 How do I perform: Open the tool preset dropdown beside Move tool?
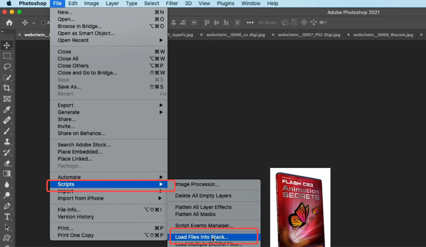pos(34,22)
